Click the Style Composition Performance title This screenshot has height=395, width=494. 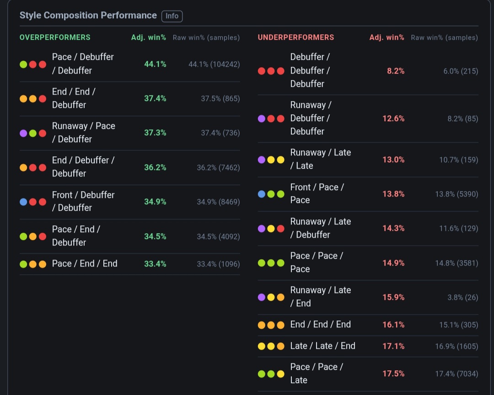[x=88, y=15]
